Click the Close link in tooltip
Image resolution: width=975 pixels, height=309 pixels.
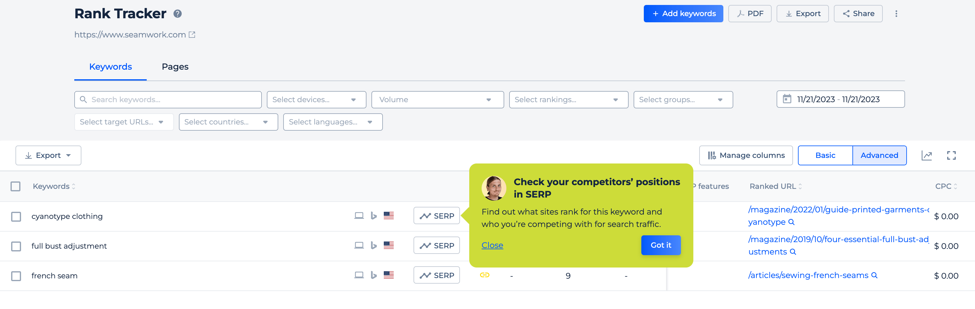point(492,245)
